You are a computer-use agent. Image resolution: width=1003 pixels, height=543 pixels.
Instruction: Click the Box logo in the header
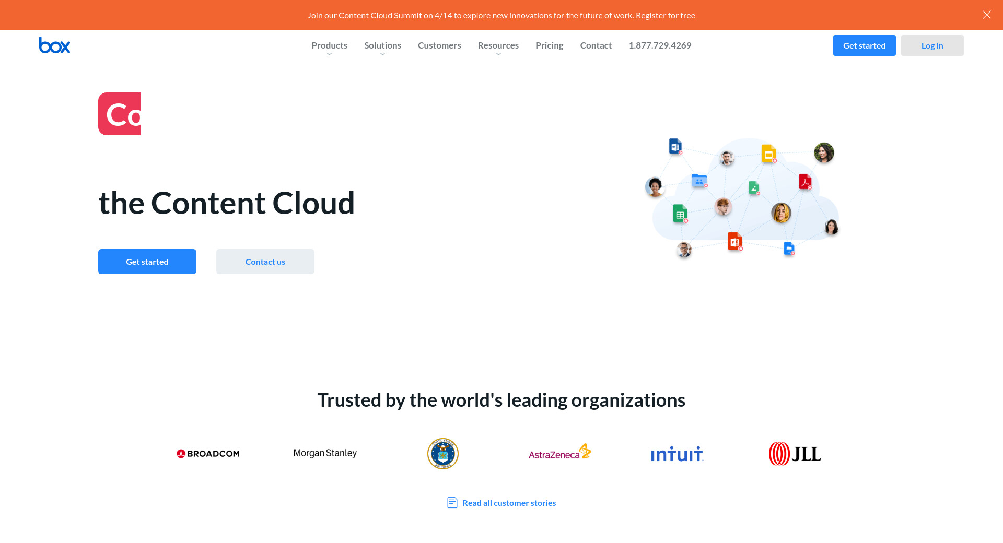(54, 45)
